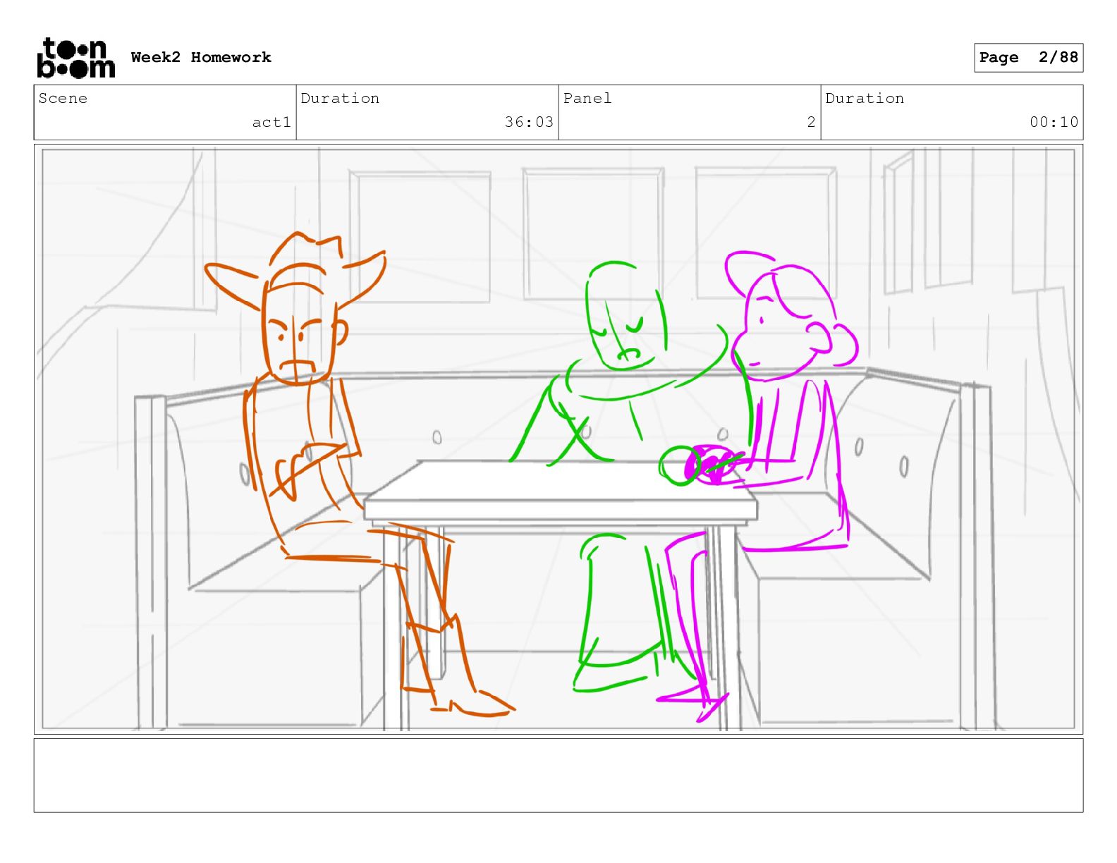
Task: Click the scene duration value '36:03'
Action: tap(529, 122)
